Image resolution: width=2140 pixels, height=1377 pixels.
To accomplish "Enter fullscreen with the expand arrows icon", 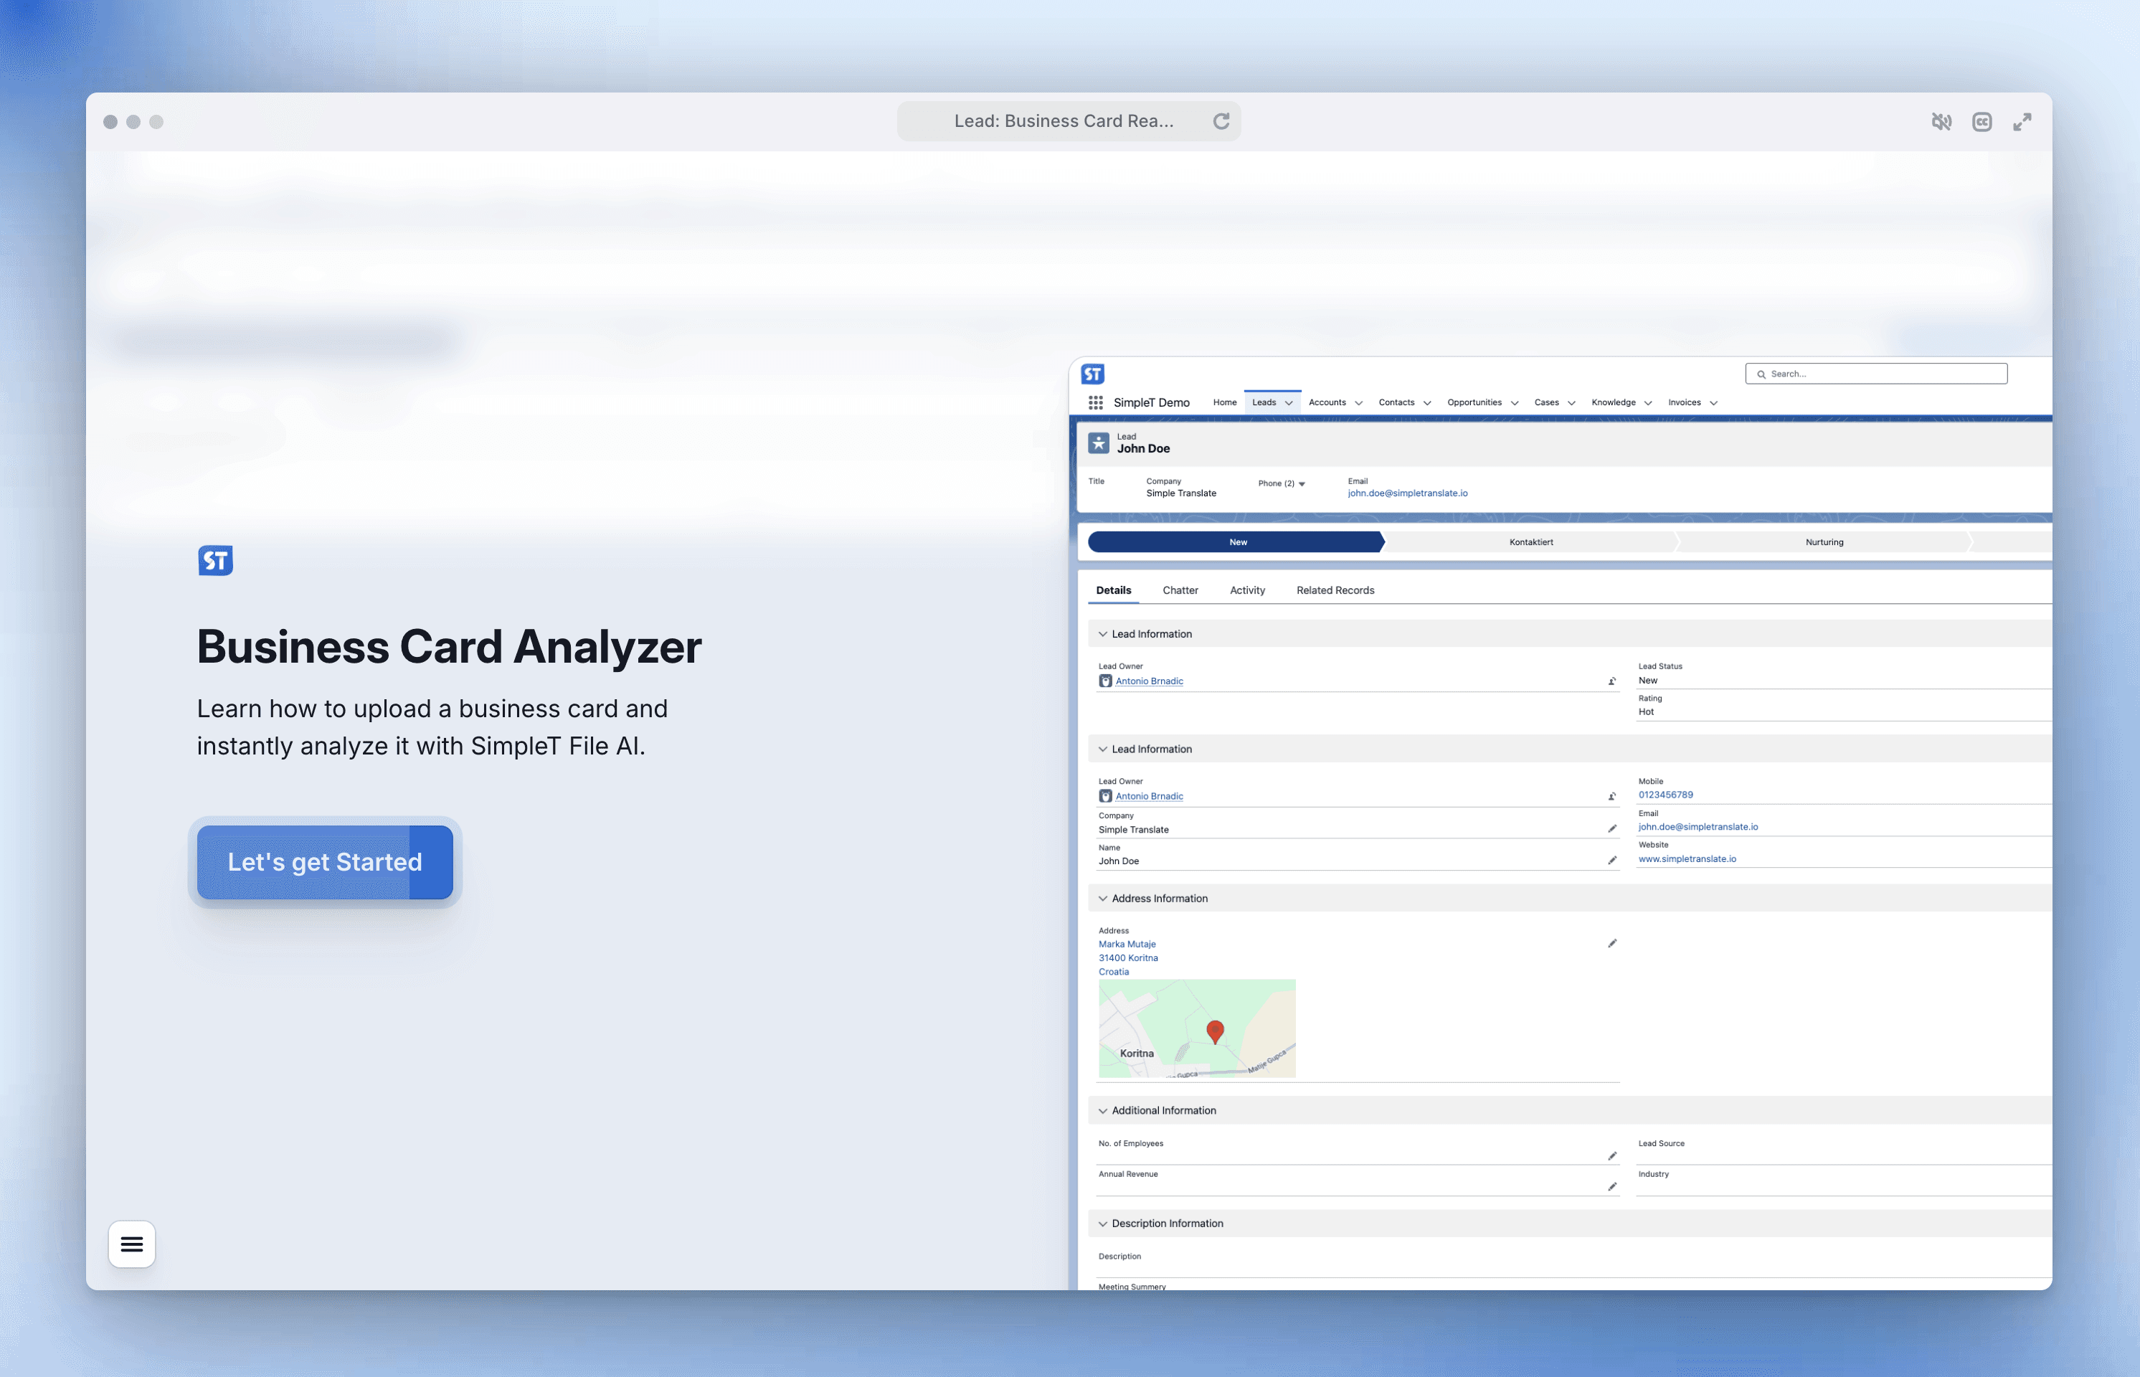I will click(2022, 122).
